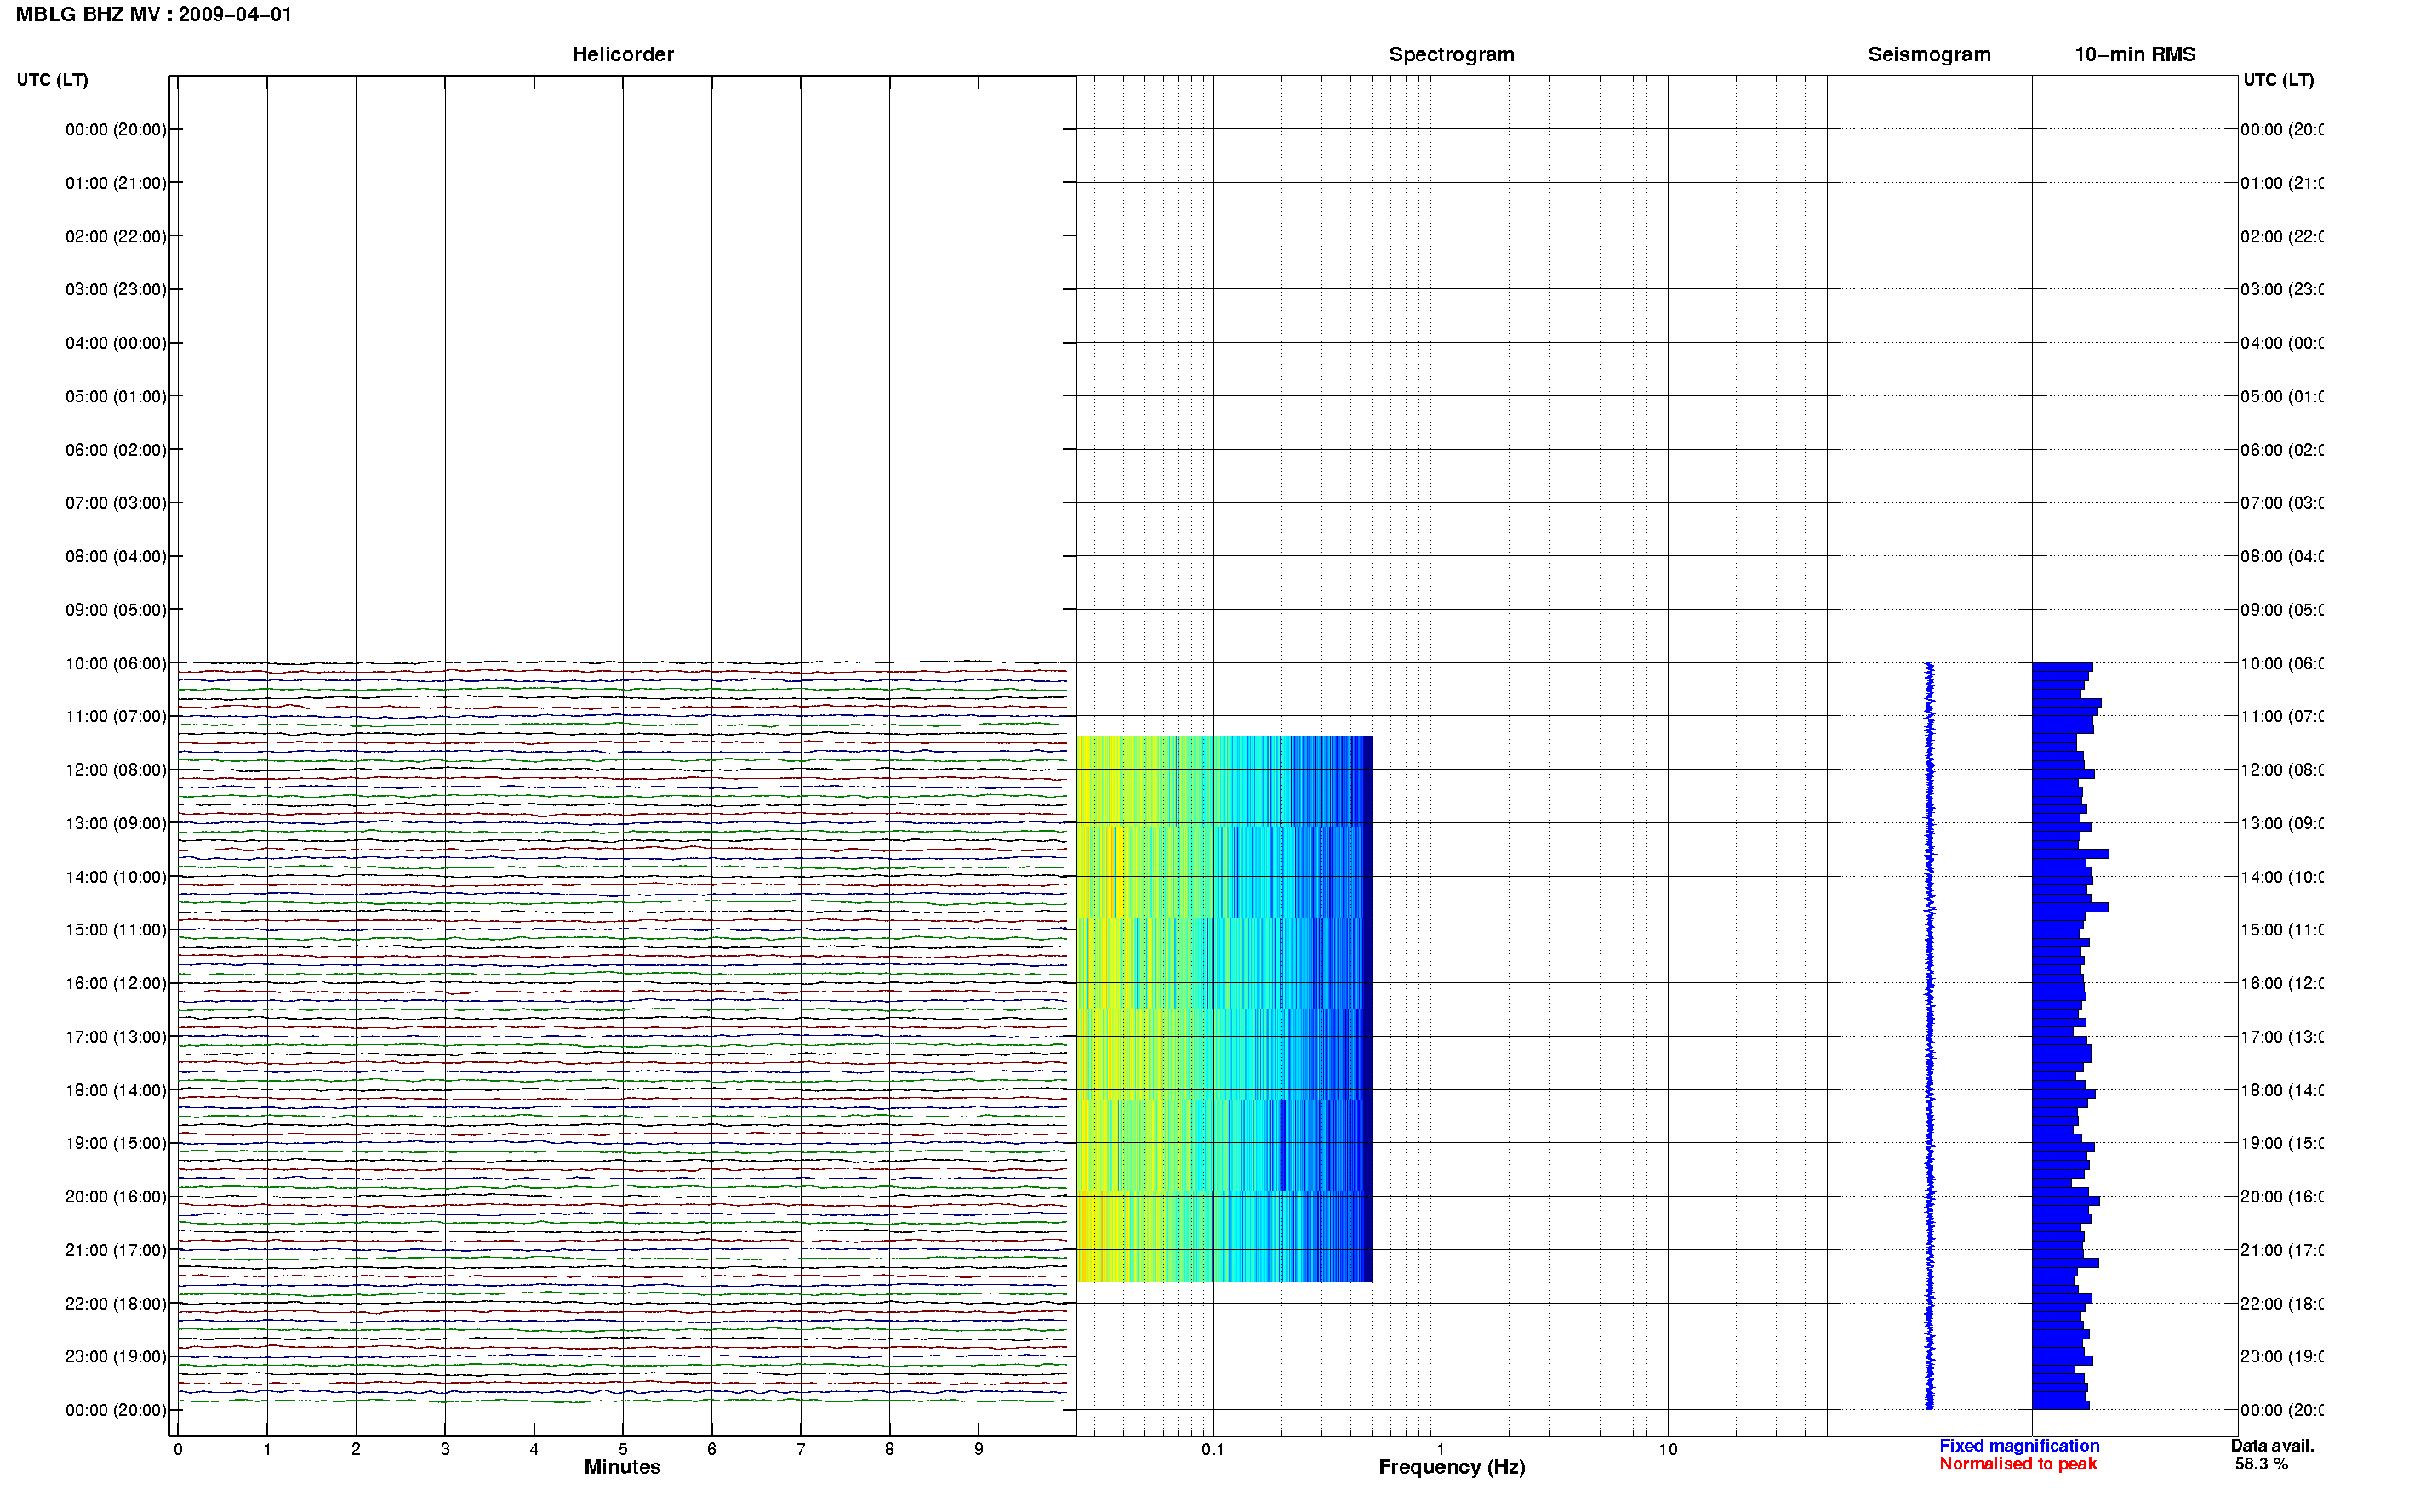2420x1512 pixels.
Task: Click the red 'Normalised to peak' legend text
Action: (2018, 1464)
